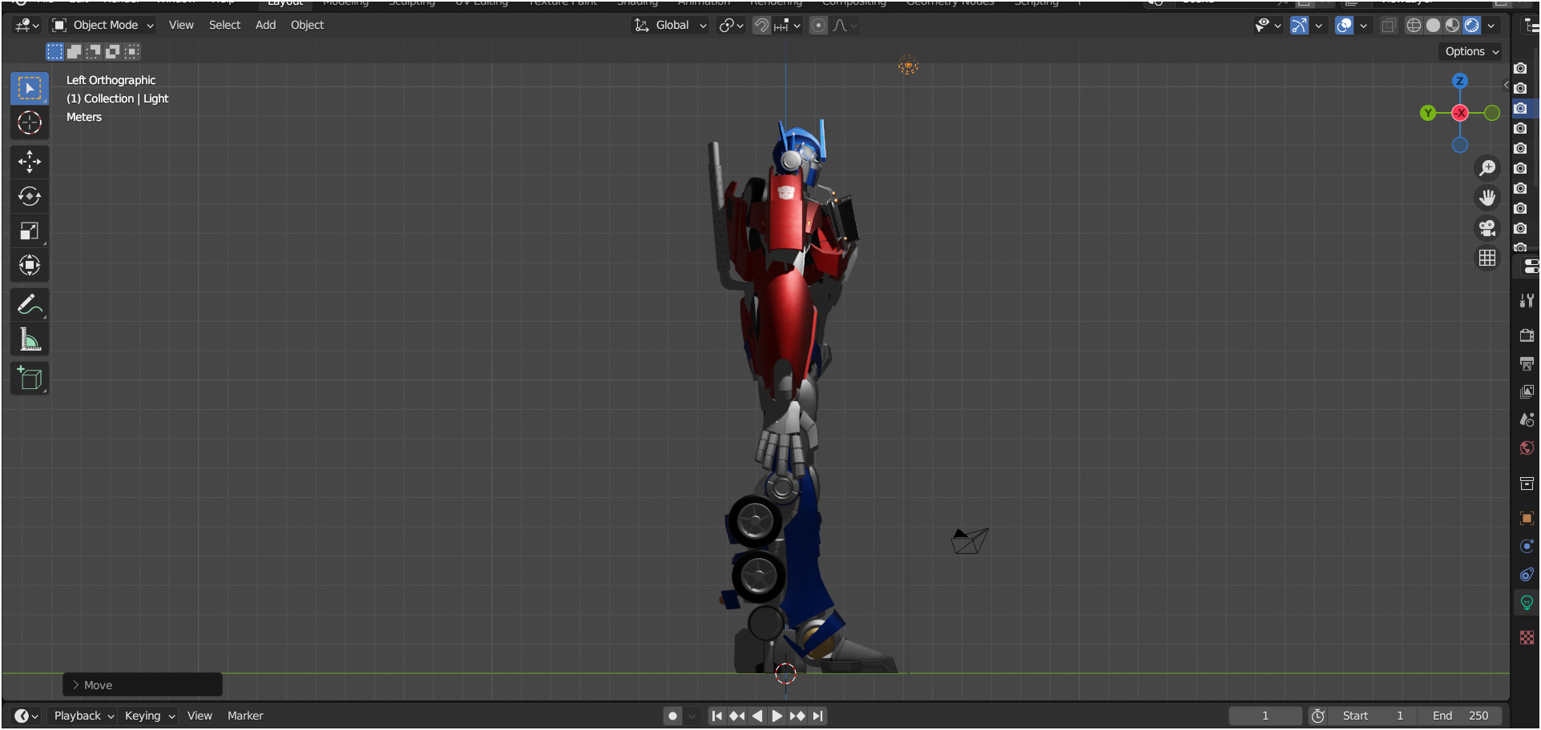1541x730 pixels.
Task: Open the Output properties tab (printer icon)
Action: tap(1527, 363)
